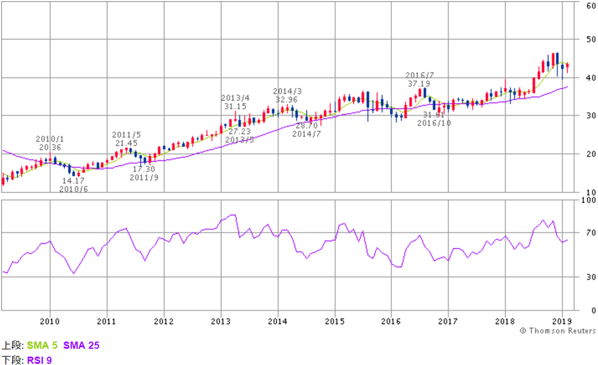Click the price axis label 20
The width and height of the screenshot is (598, 365).
tap(591, 154)
